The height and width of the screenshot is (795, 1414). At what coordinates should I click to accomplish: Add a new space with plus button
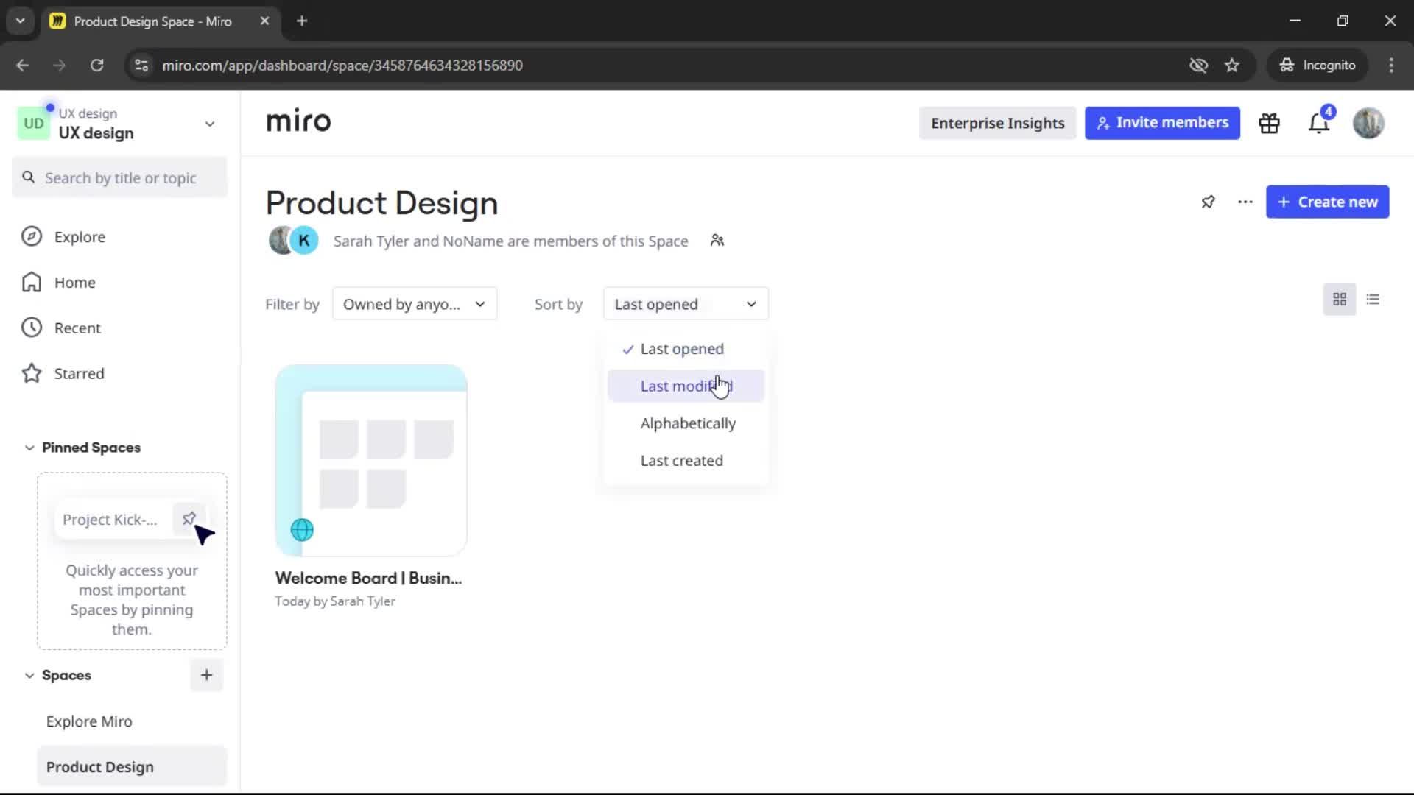206,675
